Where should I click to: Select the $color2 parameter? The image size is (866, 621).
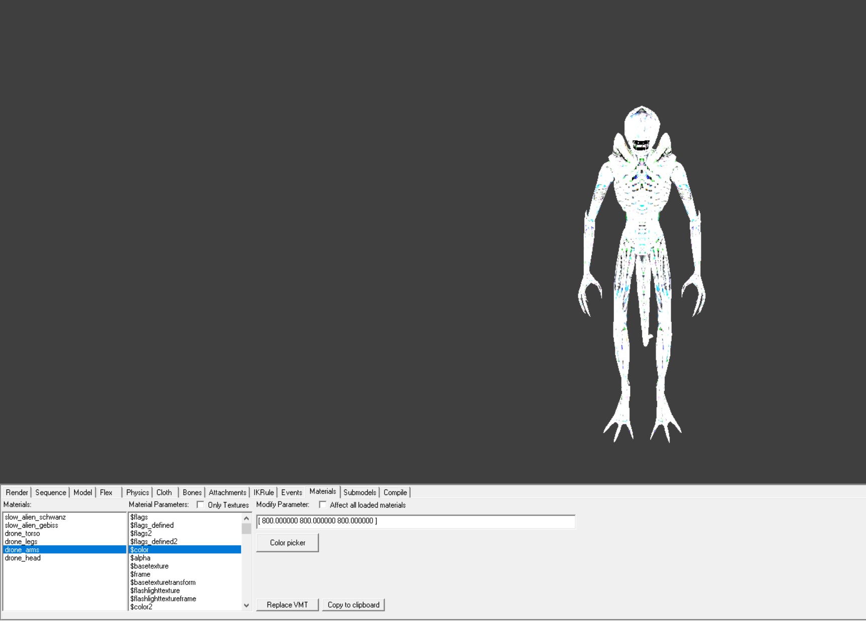pos(185,606)
